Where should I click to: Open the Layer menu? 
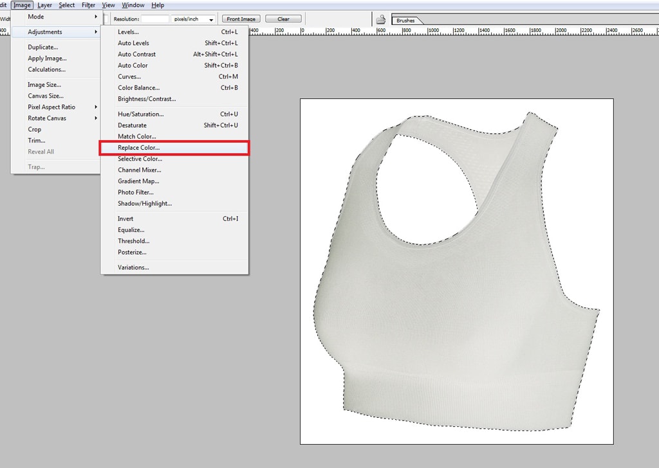(x=44, y=5)
